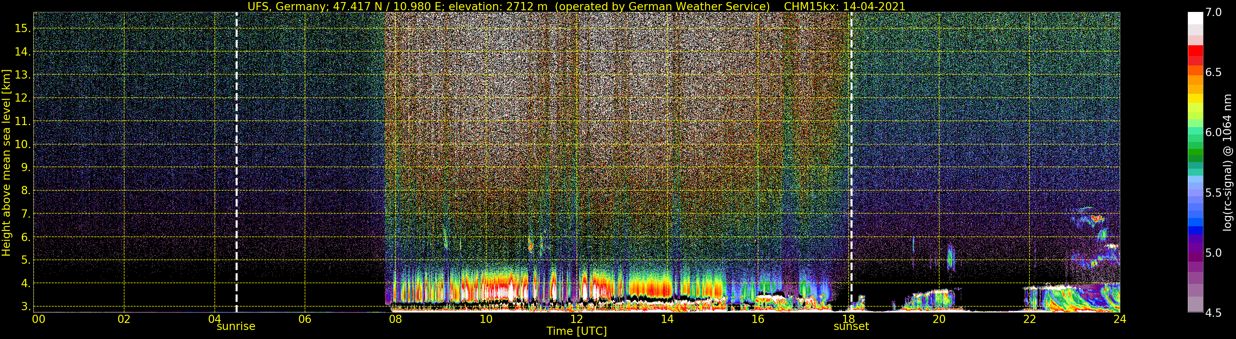This screenshot has width=1236, height=339.
Task: Select the white top segment of the colorbar
Action: point(1195,18)
